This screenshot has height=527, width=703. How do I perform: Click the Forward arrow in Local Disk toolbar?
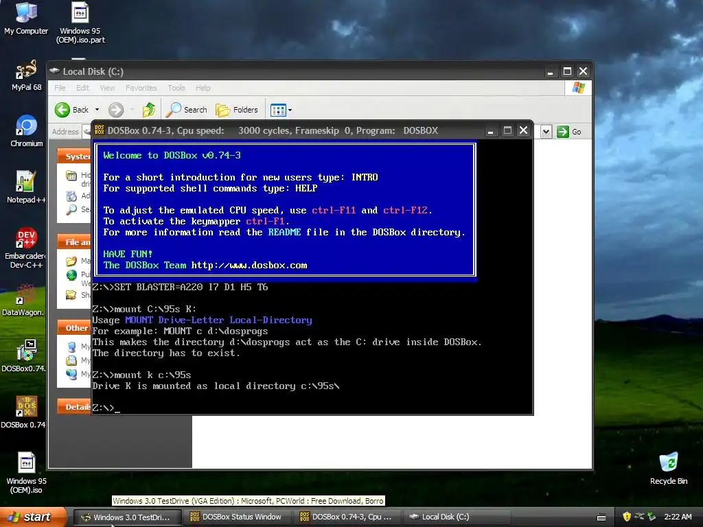coord(116,110)
